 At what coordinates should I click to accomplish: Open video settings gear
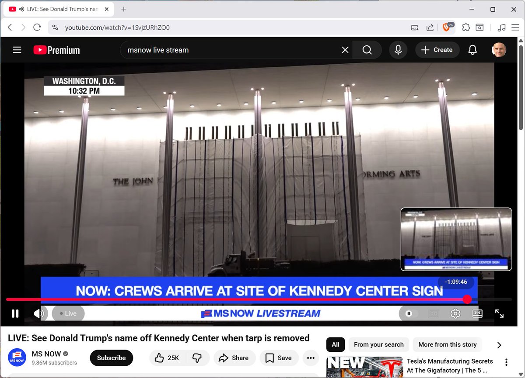pos(455,313)
